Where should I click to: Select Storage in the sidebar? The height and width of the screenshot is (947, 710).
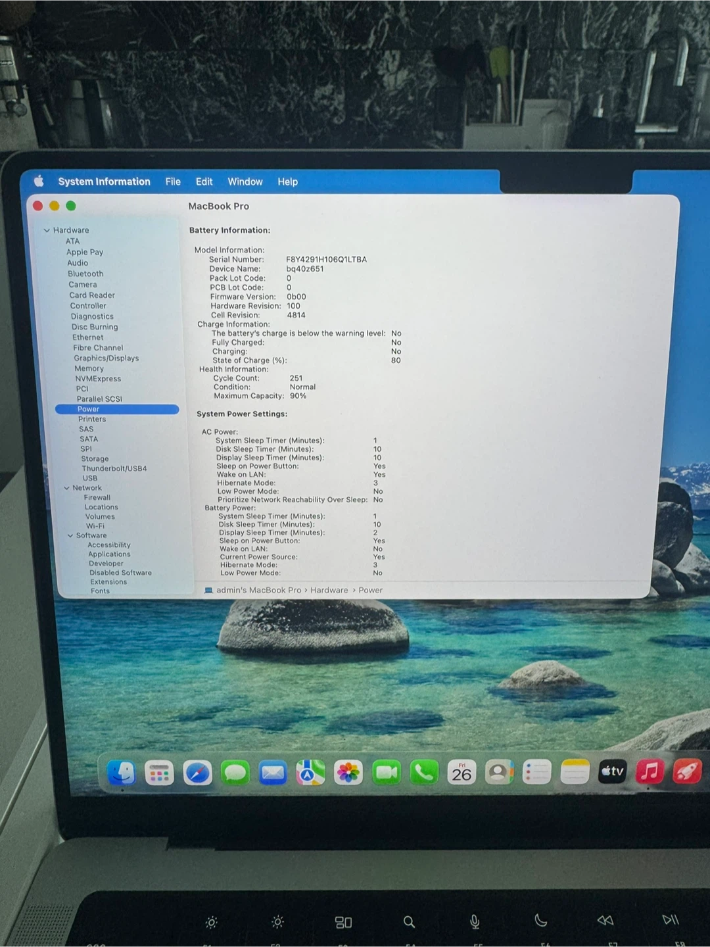95,459
